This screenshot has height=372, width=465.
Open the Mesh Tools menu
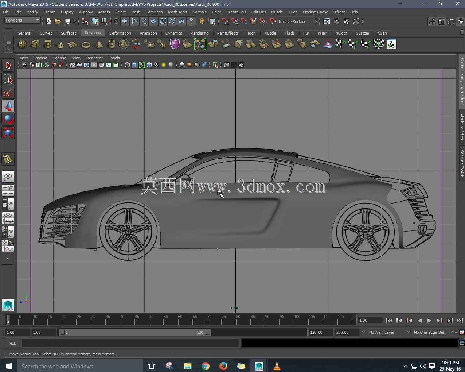[x=177, y=12]
